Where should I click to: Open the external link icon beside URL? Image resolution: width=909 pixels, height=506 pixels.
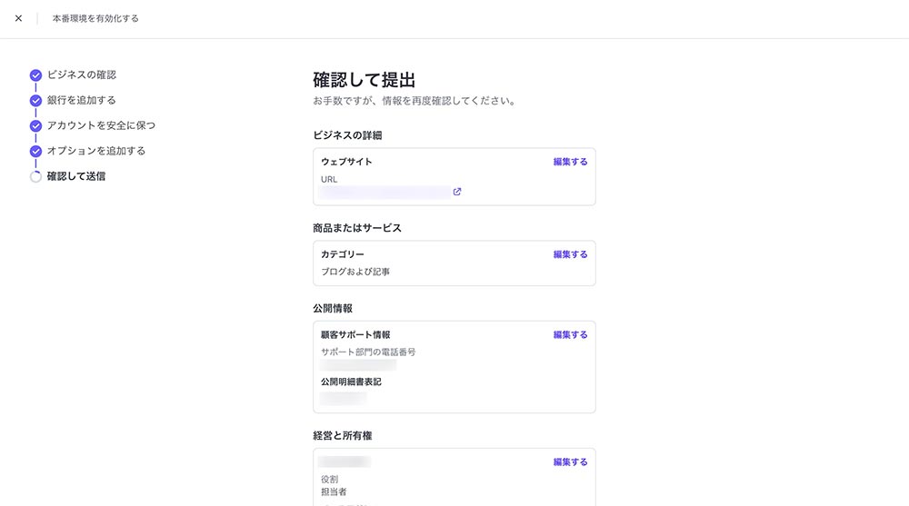(x=457, y=192)
